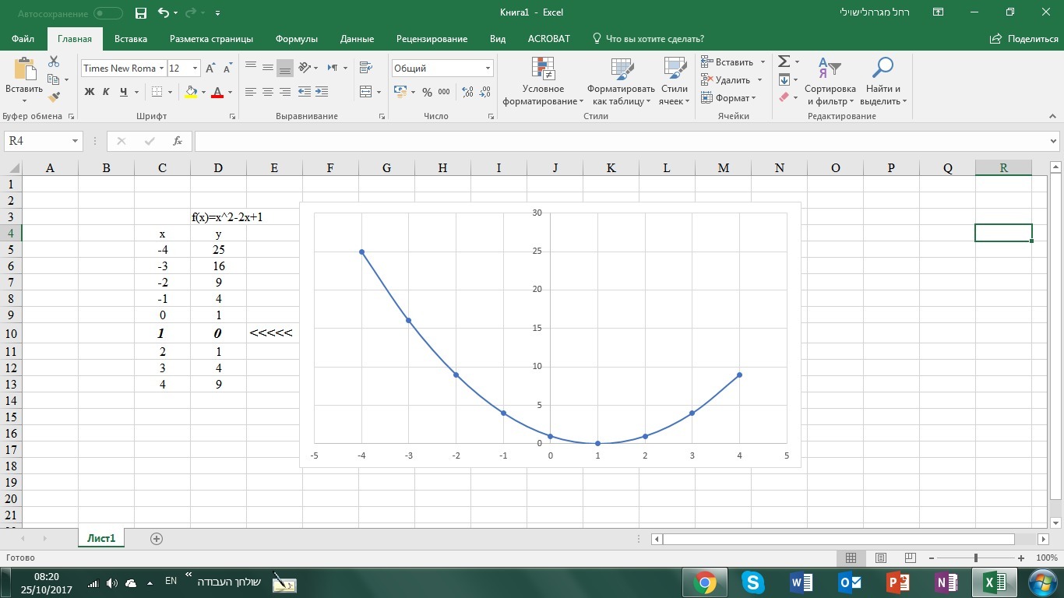This screenshot has width=1064, height=598.
Task: Switch to Page Layout view
Action: coord(881,558)
